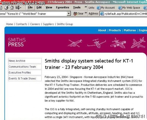Open Communications Team in sidebar

[x=25, y=67]
